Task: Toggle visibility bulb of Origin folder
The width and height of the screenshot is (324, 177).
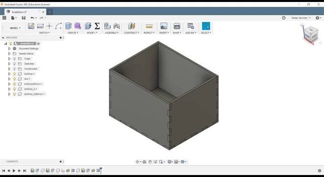Action: [x=15, y=59]
